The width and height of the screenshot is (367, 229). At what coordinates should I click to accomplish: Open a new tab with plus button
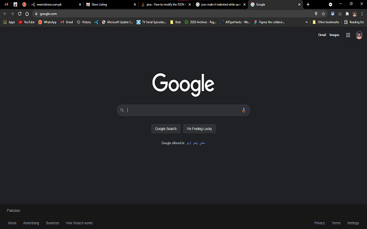coord(308,5)
